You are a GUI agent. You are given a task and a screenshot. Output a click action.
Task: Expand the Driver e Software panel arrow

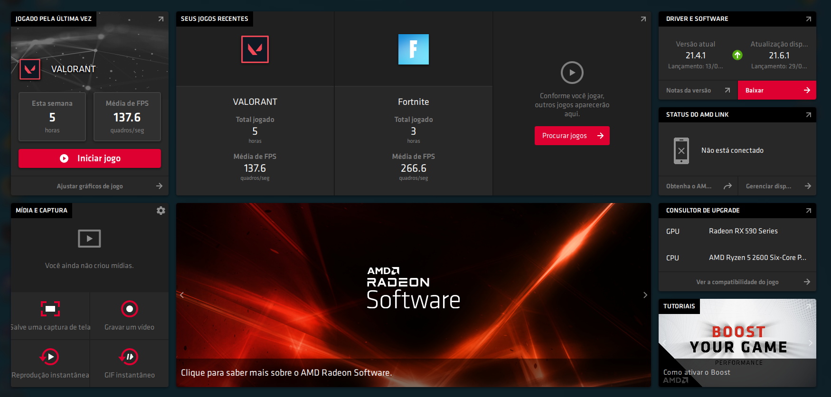point(808,19)
